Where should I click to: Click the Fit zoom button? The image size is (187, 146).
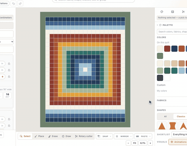pos(135,143)
